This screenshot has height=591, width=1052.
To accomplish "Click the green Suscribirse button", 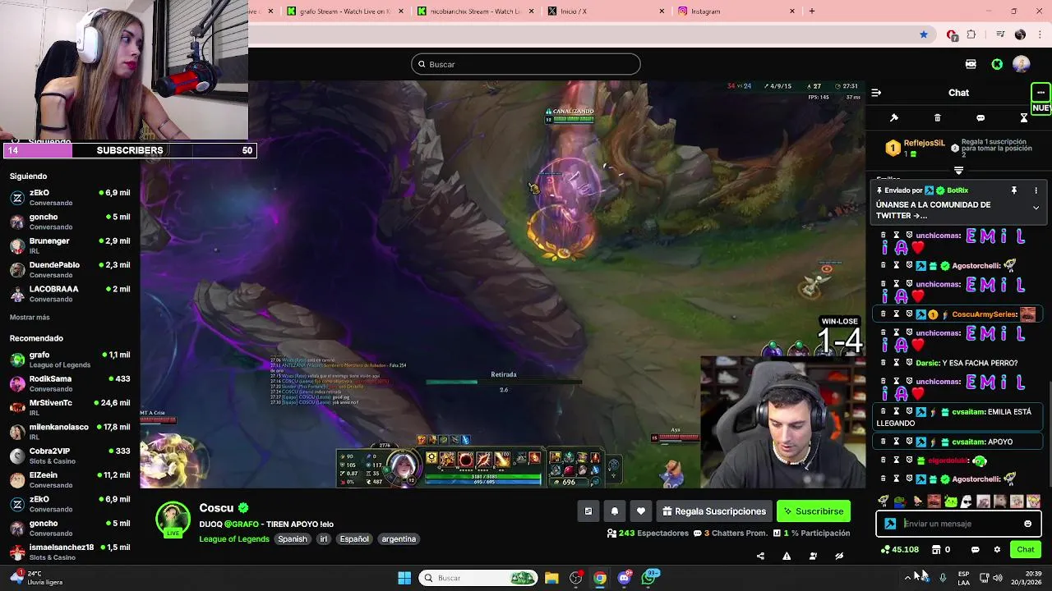I will (x=814, y=511).
